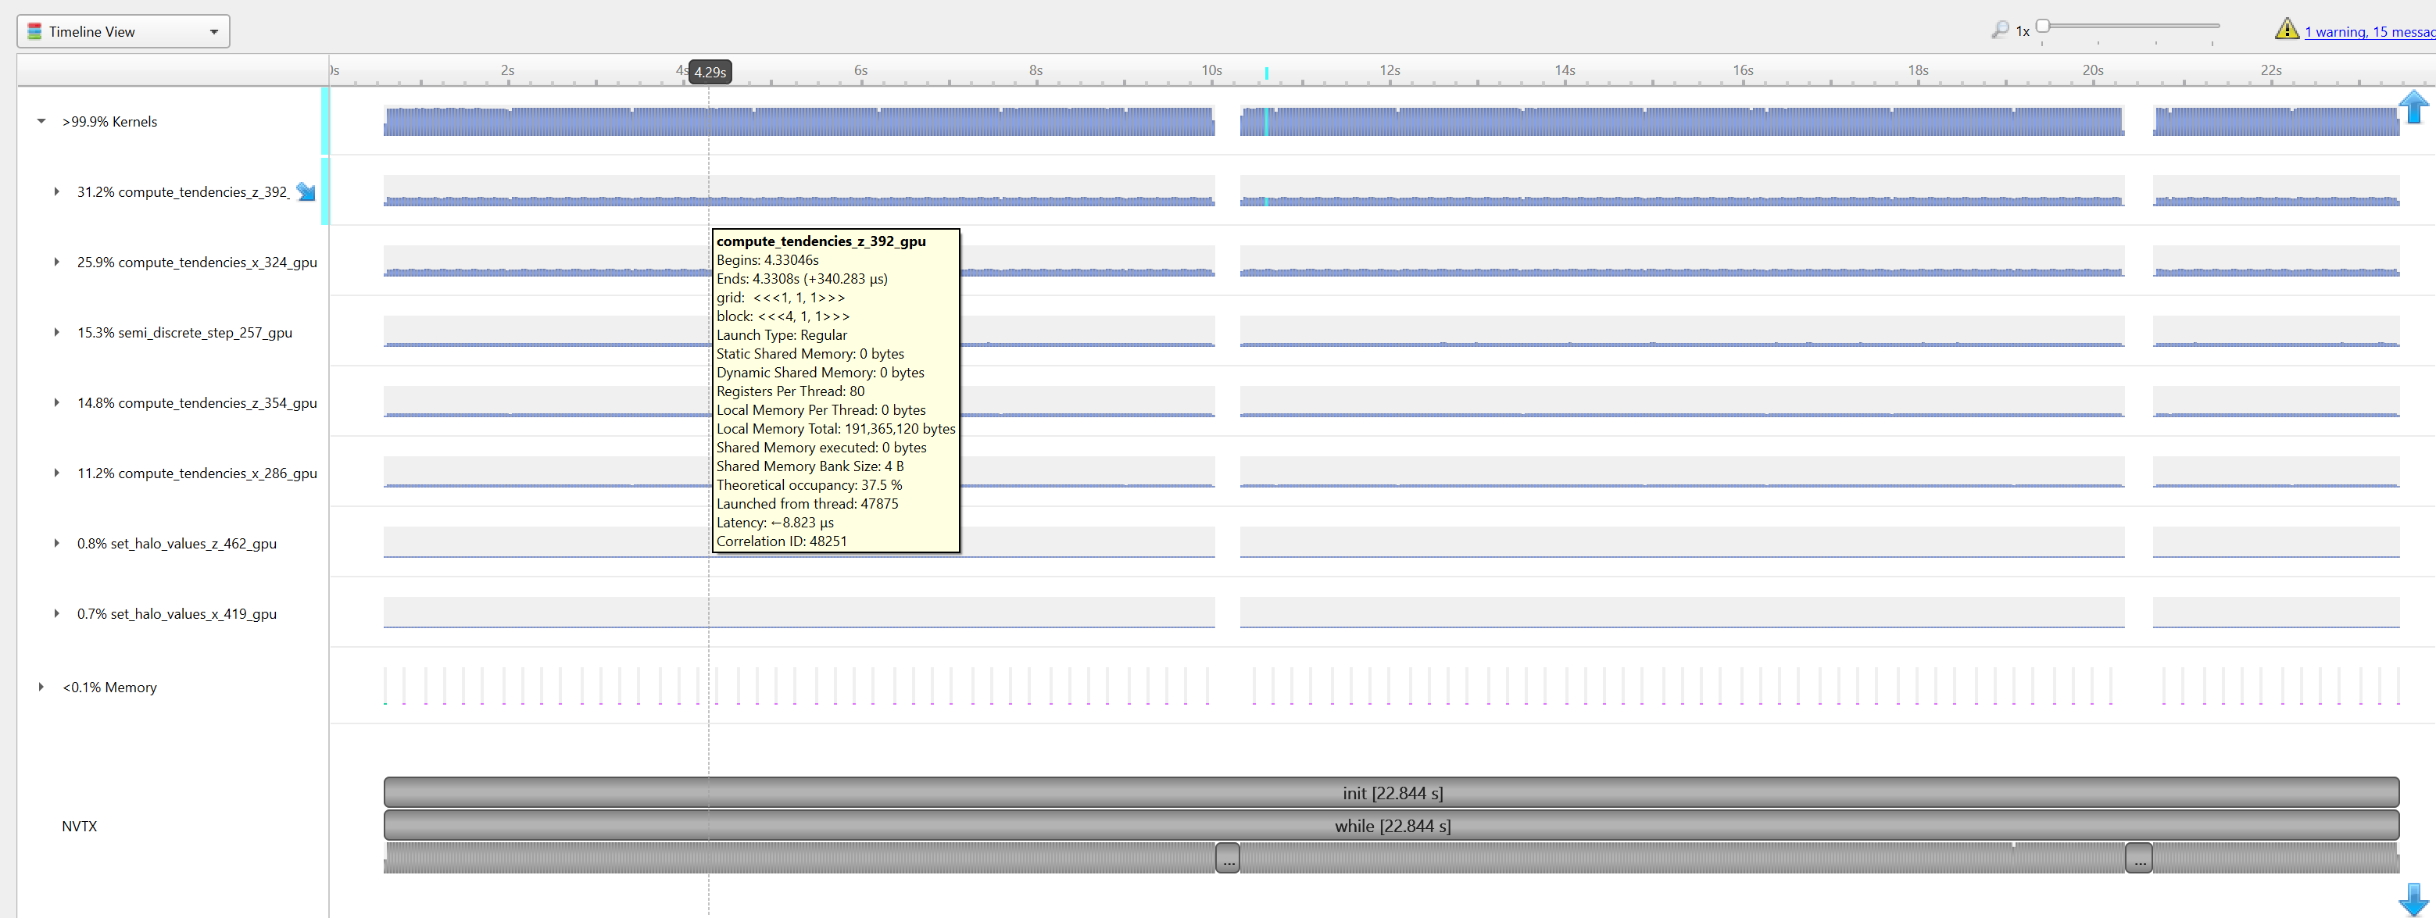Expand the set_halo_values_z_462_gpu row
Viewport: 2436px width, 918px height.
(x=57, y=544)
